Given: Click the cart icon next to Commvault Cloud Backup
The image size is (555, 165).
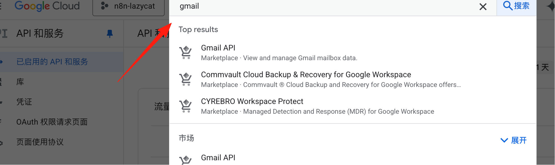Looking at the screenshot, I should click(185, 79).
